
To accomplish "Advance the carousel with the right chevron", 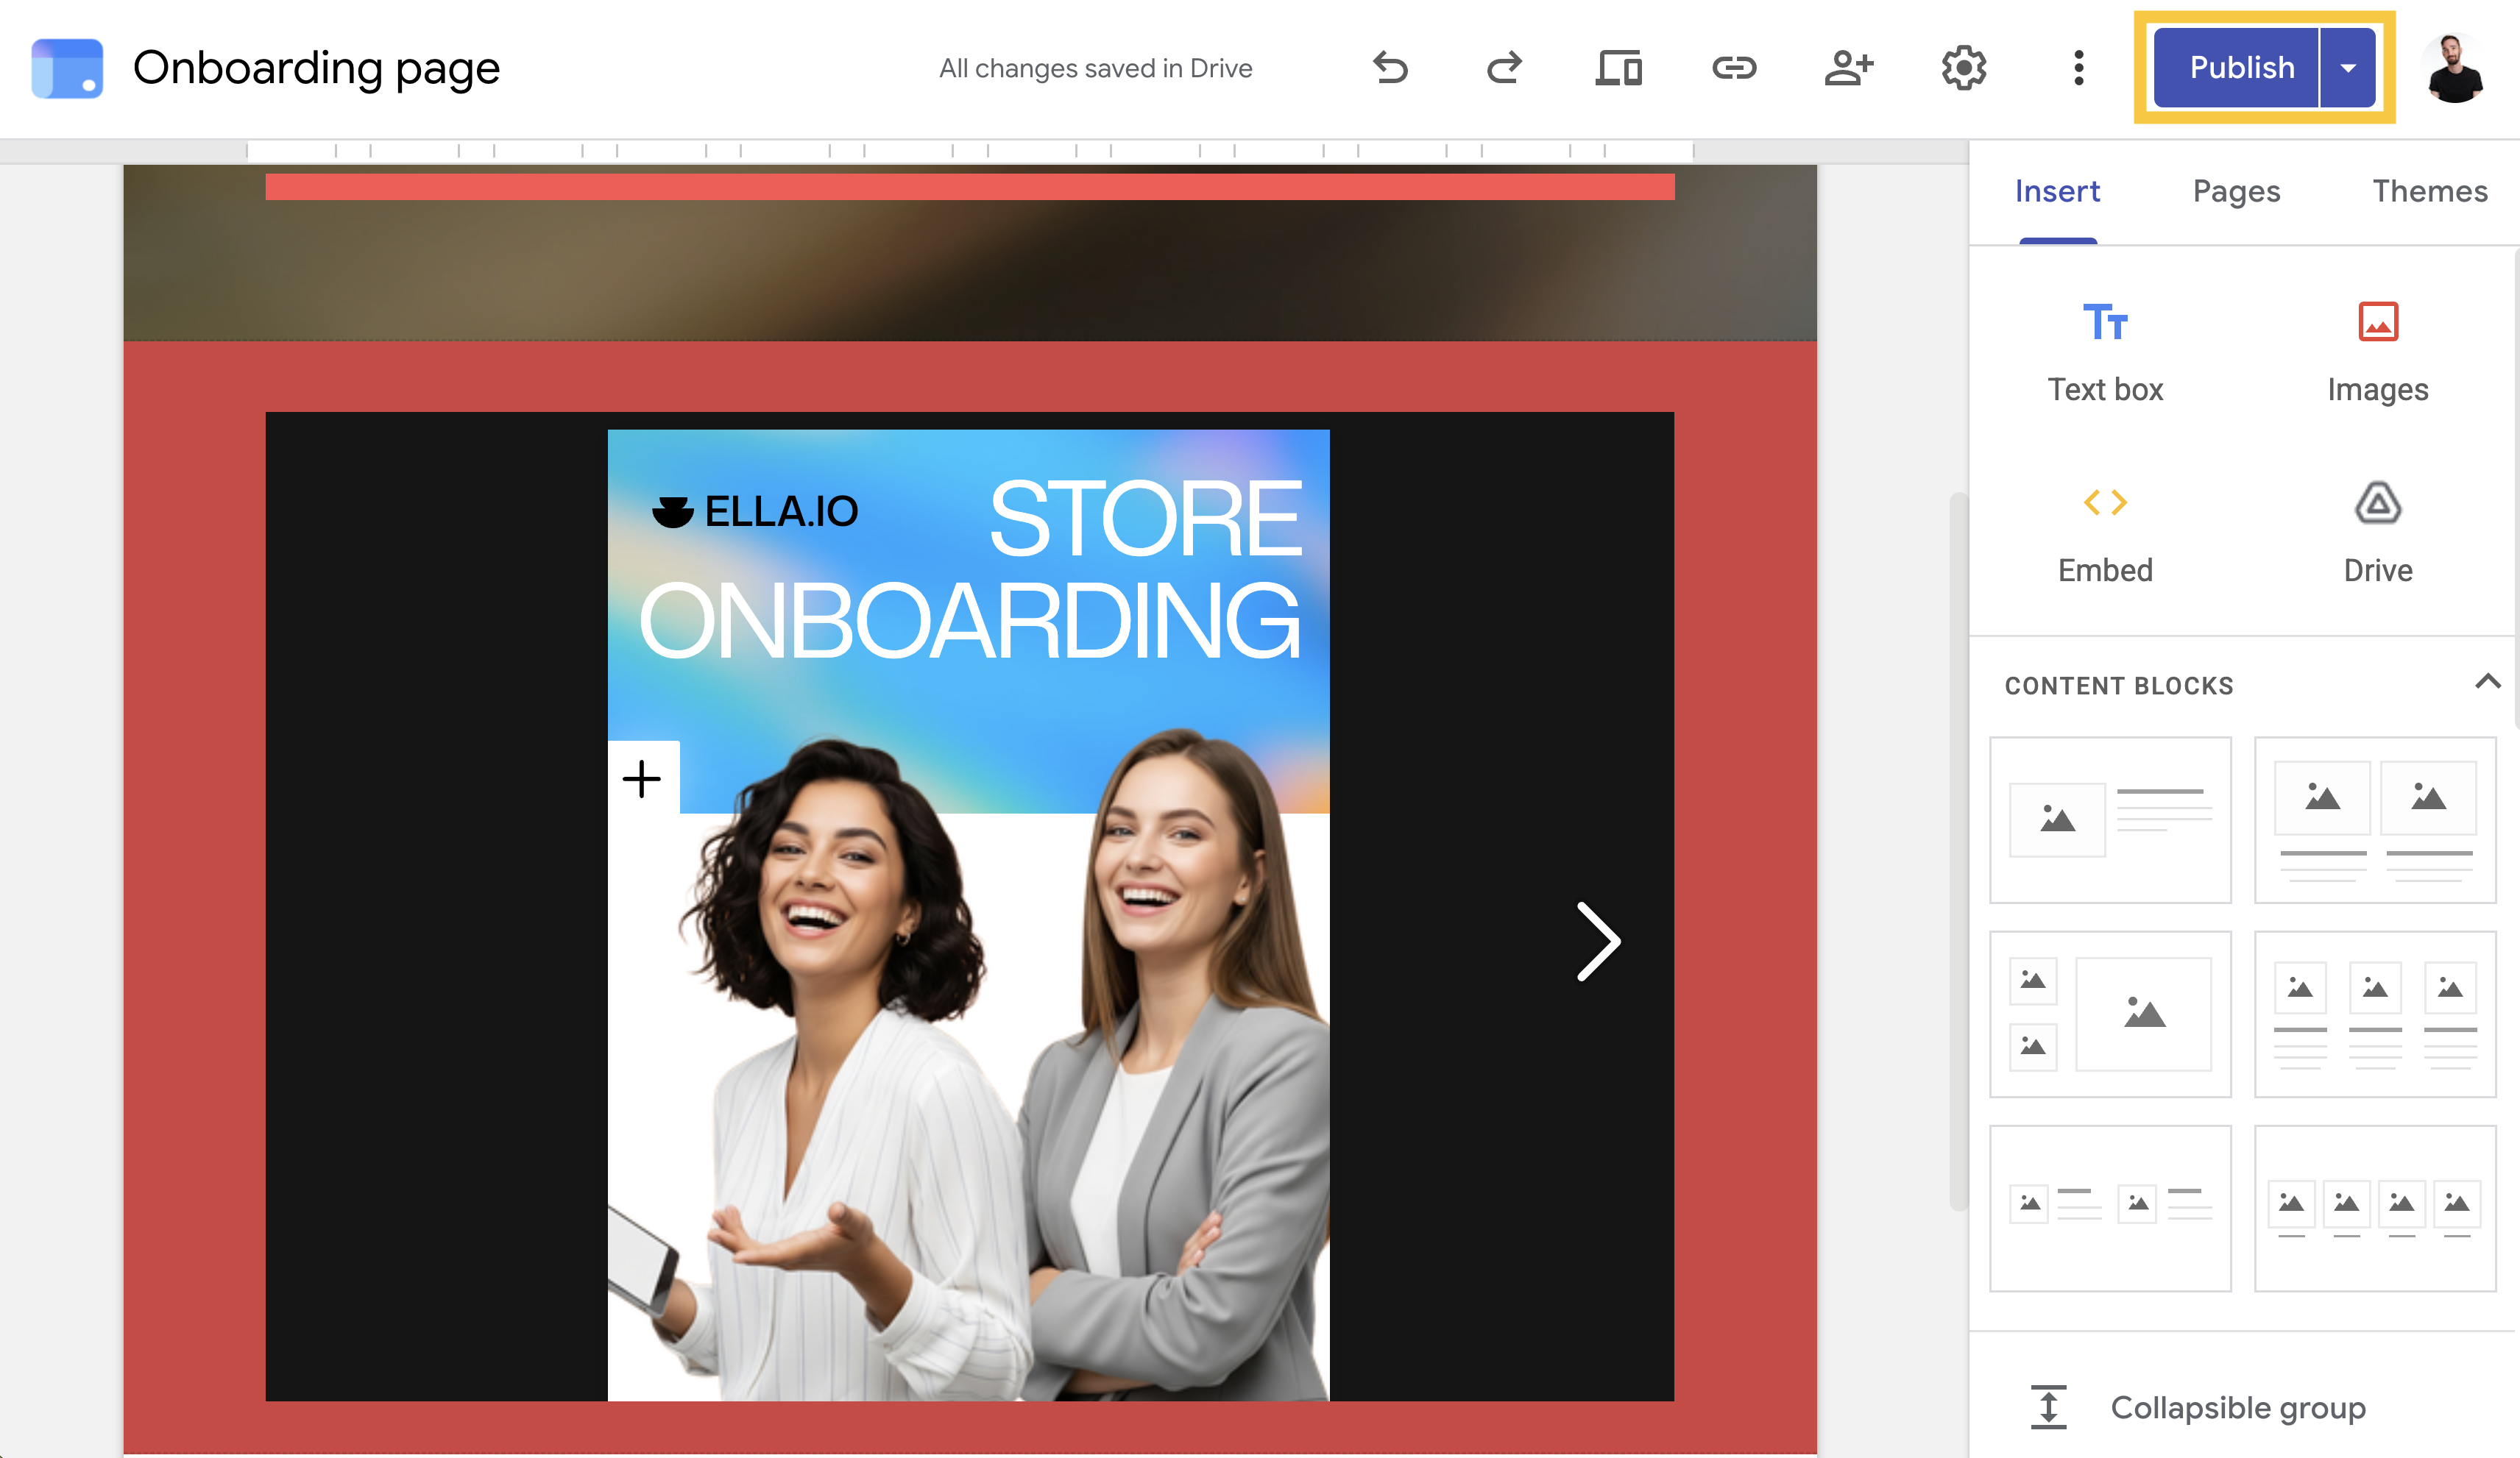I will point(1598,942).
